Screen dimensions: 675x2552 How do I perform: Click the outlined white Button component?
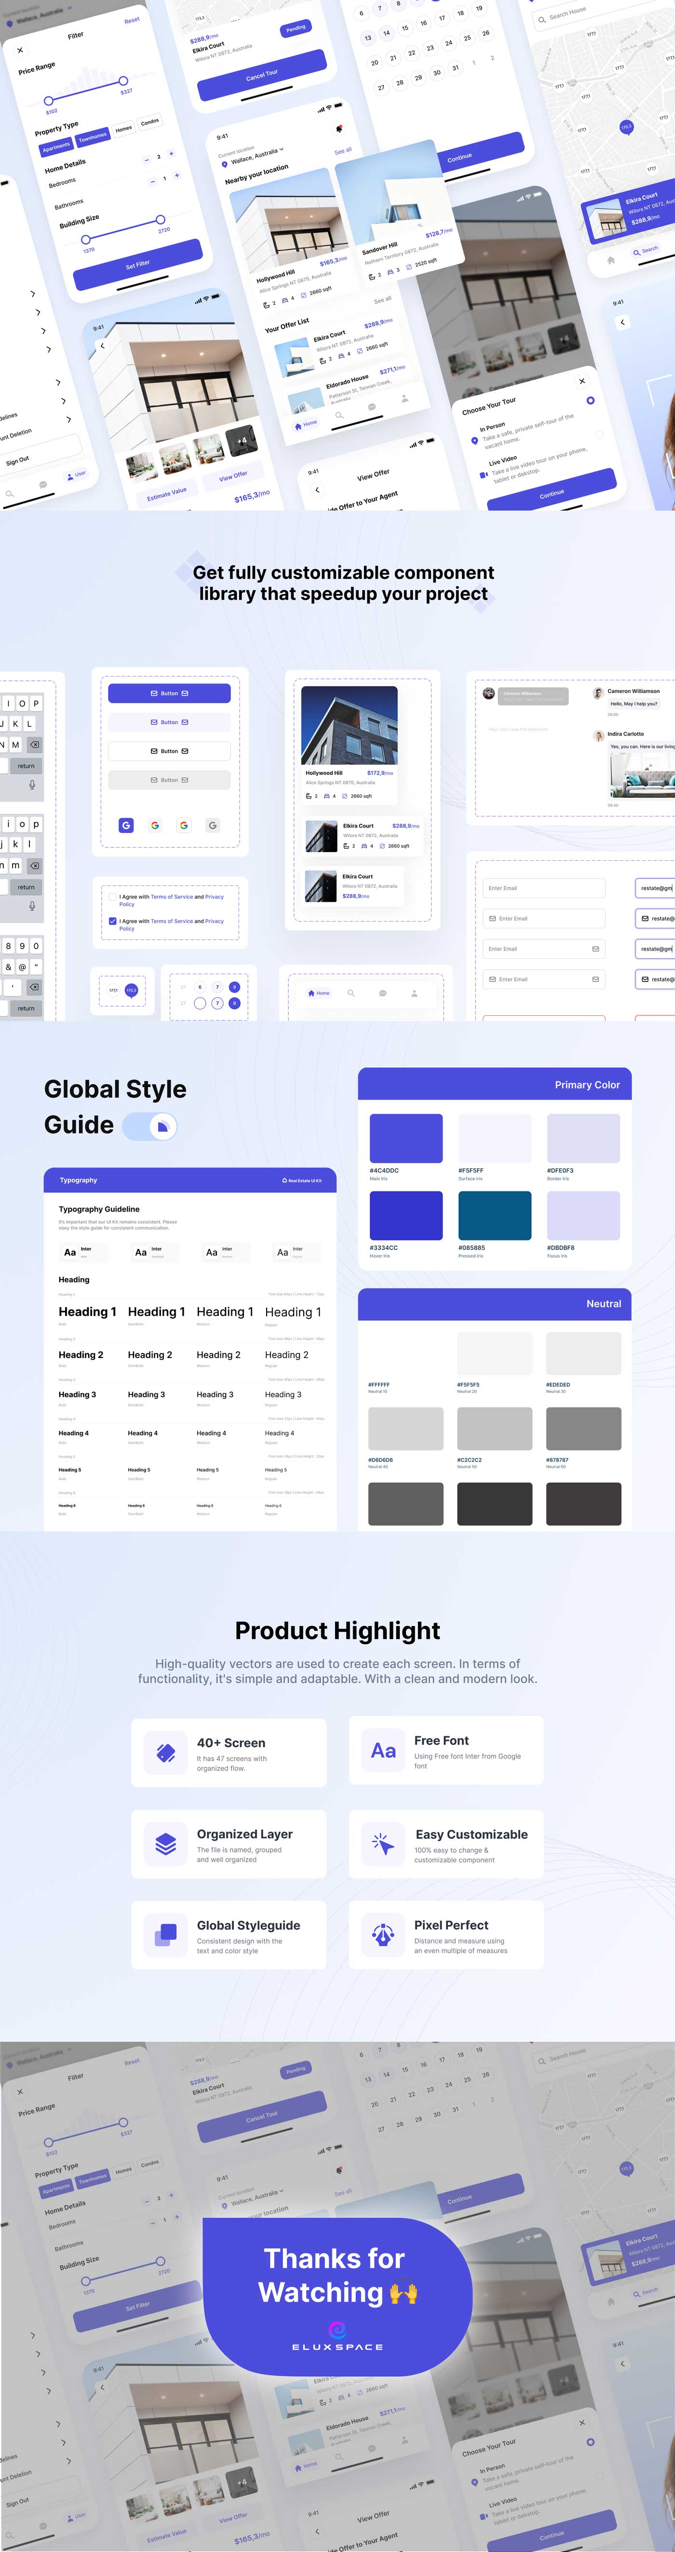pos(169,751)
